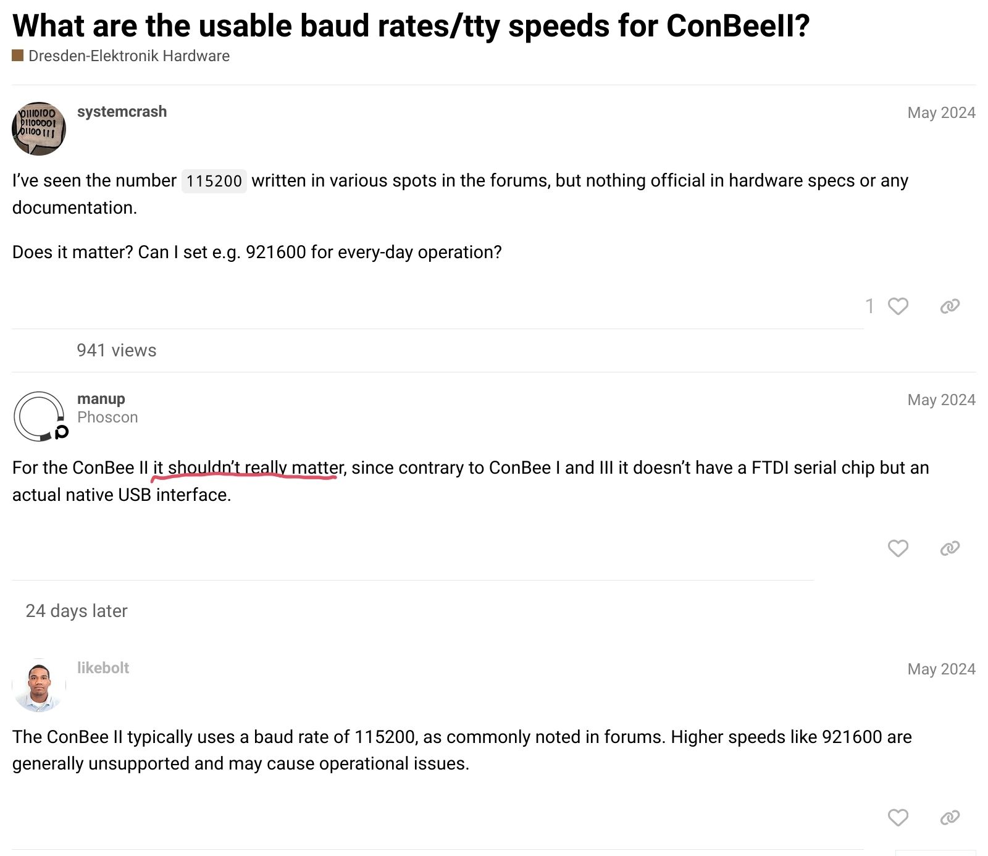Click the 115200 inline code snippet
This screenshot has width=988, height=856.
click(x=214, y=181)
